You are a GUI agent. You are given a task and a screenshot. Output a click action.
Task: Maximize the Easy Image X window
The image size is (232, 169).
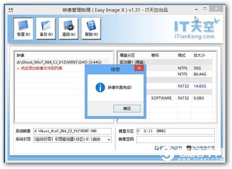205,9
